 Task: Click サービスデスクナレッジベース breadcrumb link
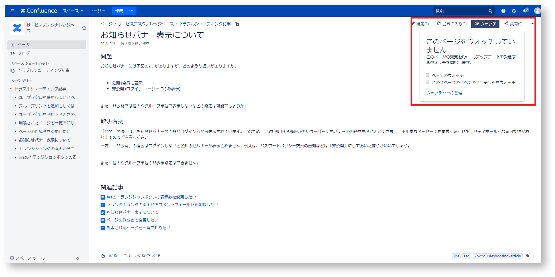coord(146,24)
